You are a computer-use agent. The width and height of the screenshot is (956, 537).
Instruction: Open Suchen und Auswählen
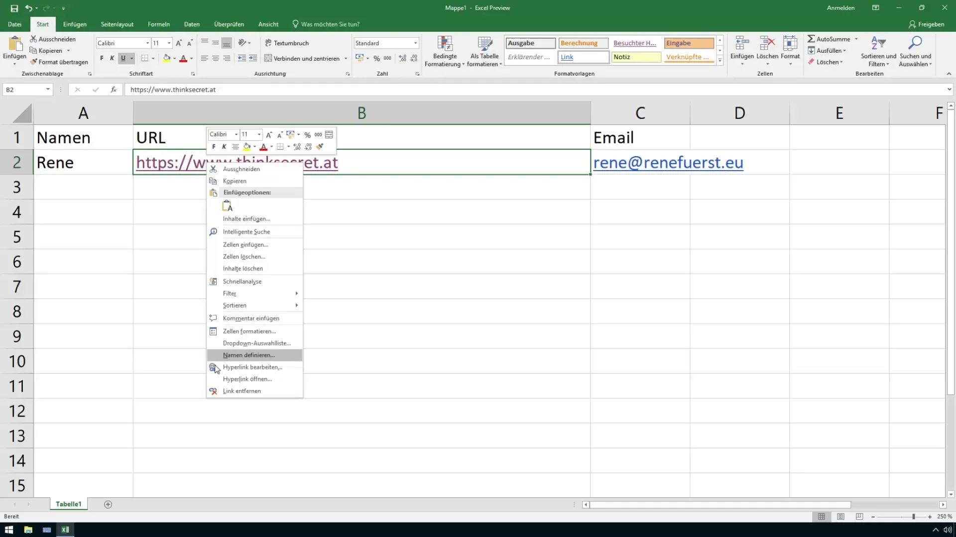pyautogui.click(x=915, y=51)
